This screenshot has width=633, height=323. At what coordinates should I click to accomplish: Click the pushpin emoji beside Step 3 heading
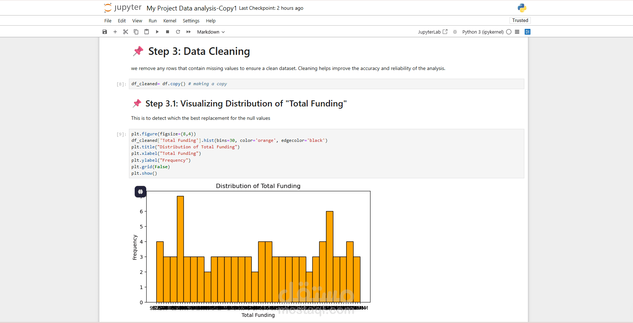[138, 51]
